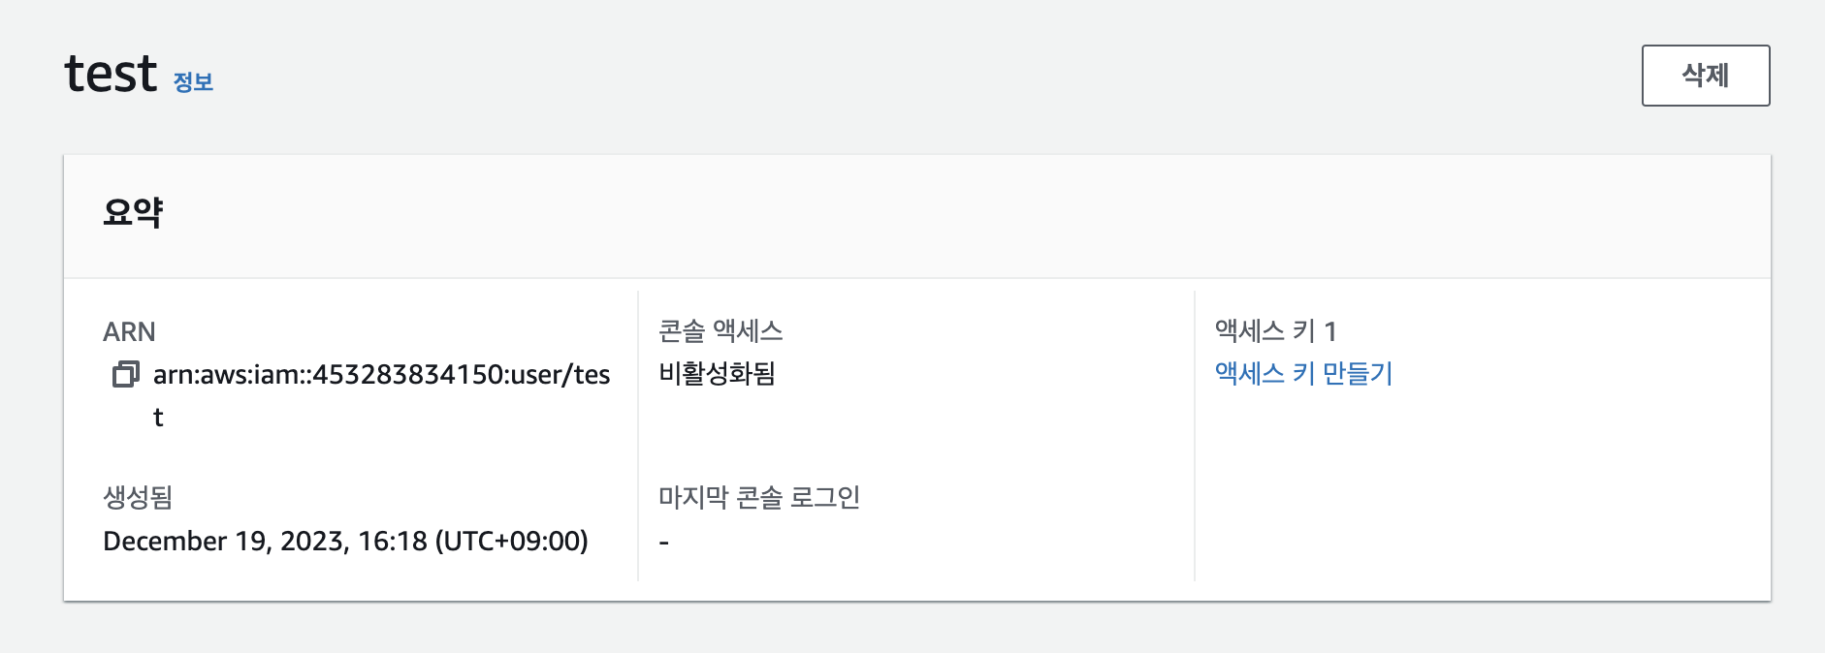Click the ARN field label

129,331
